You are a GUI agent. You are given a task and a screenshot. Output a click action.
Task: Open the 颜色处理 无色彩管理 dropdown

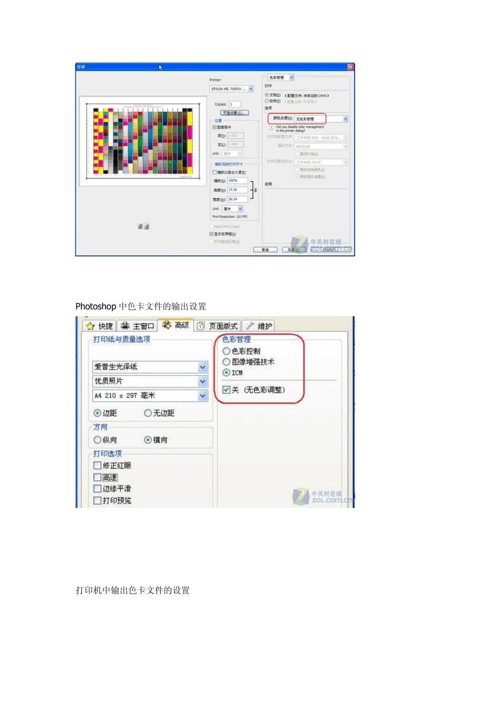pos(321,119)
